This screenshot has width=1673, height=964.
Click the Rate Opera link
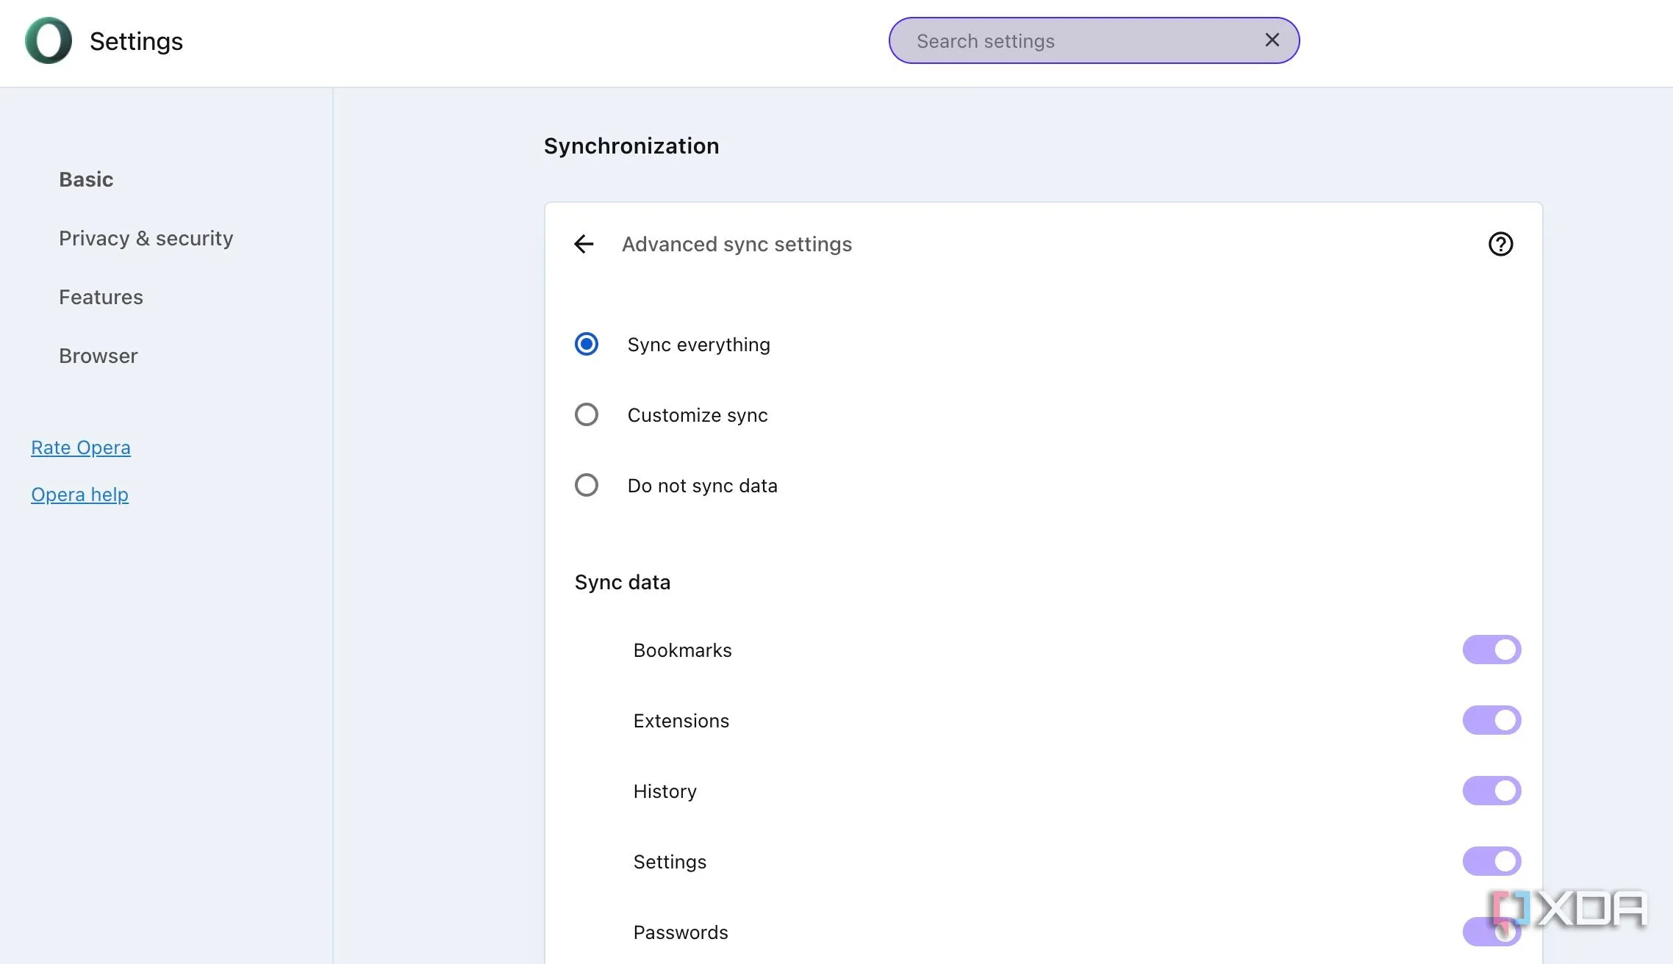point(81,447)
